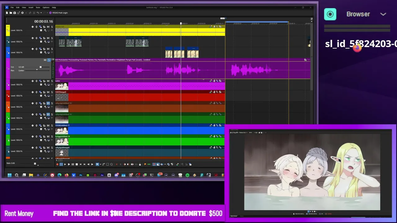Open Event FX on dream tub clip
Image resolution: width=397 pixels, height=223 pixels.
coord(220,27)
